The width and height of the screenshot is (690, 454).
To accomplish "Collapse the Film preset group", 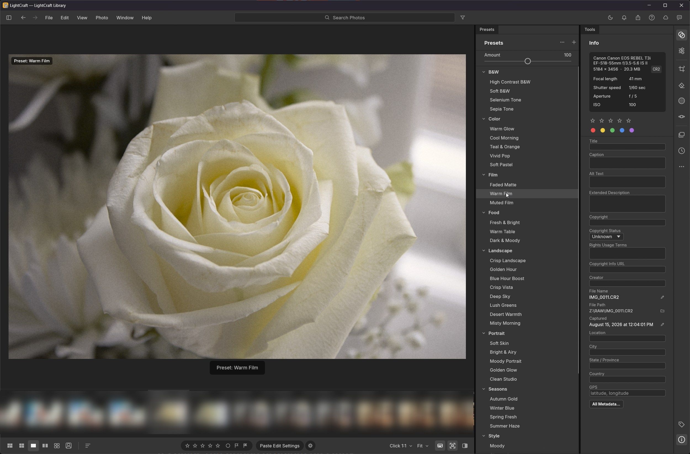I will [484, 174].
